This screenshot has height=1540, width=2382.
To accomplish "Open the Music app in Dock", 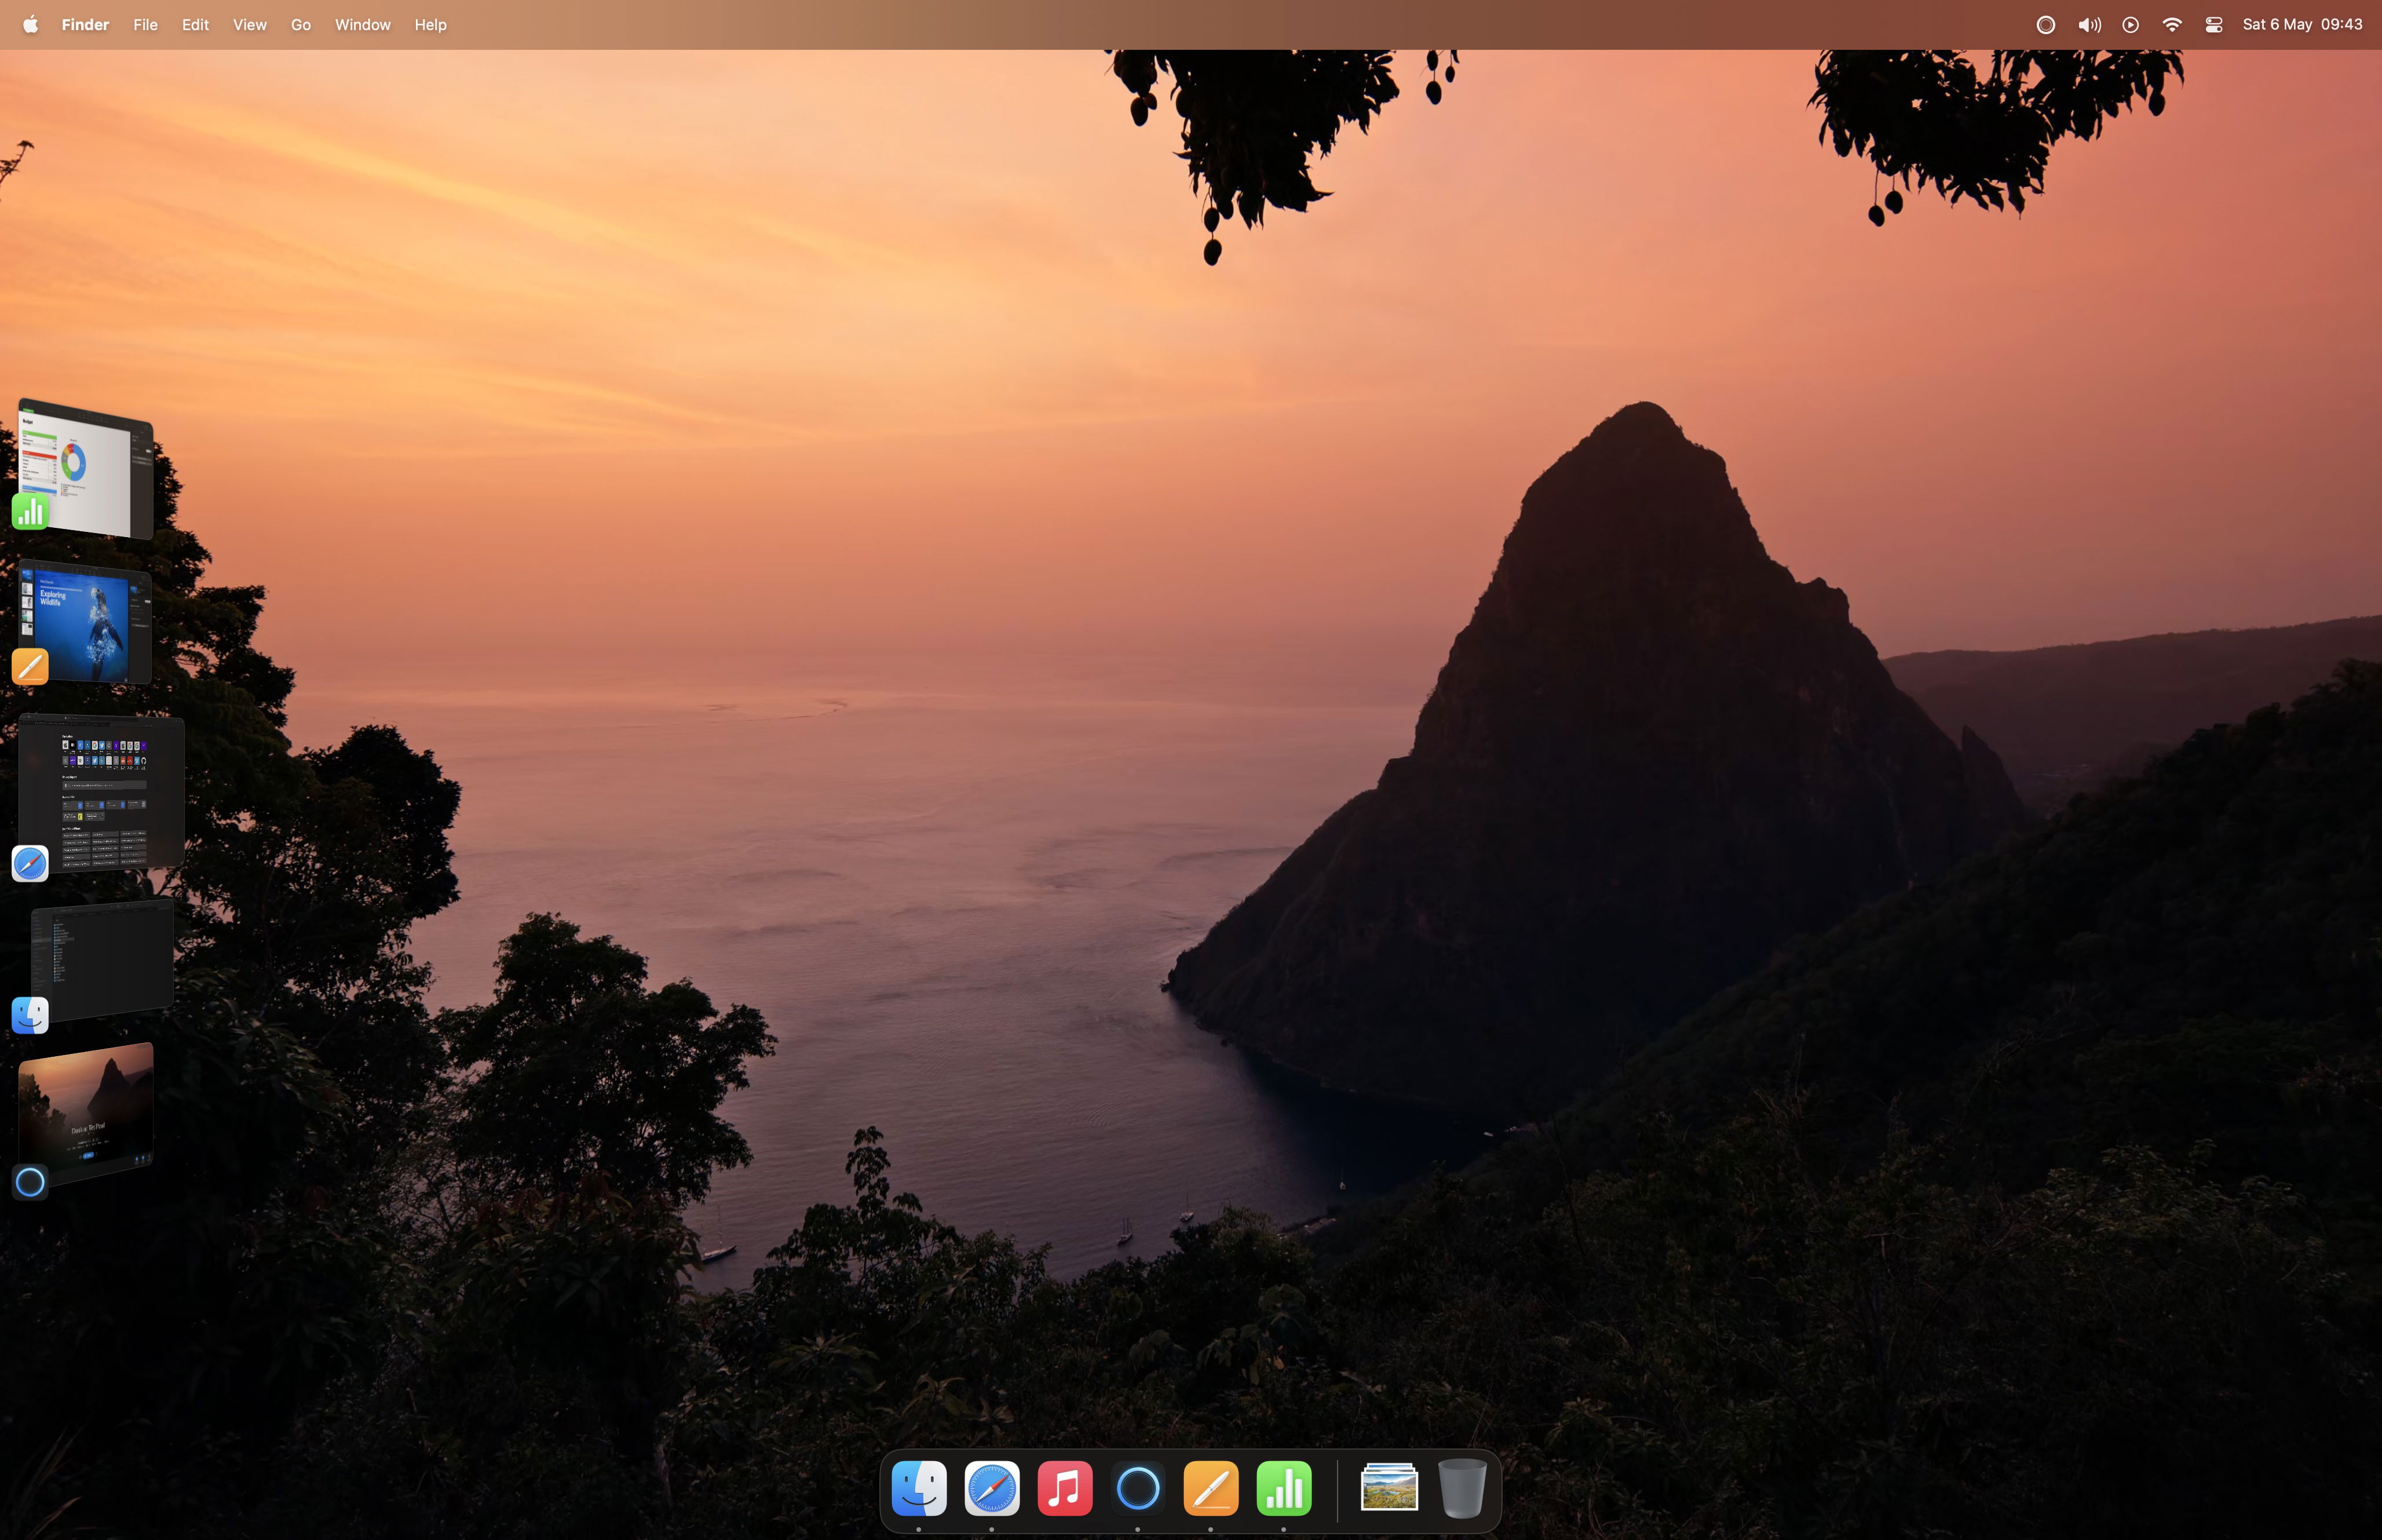I will click(x=1065, y=1488).
